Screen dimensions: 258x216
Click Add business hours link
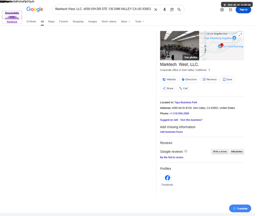[x=171, y=132]
